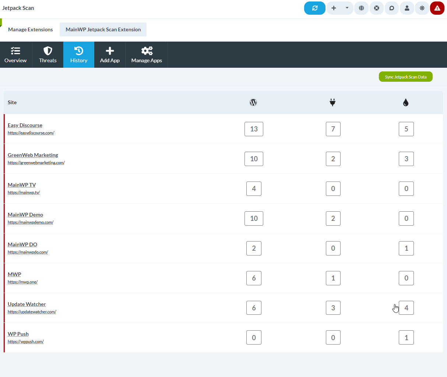Open the settings gear icon
Viewport: 447px width, 377px height.
(422, 8)
